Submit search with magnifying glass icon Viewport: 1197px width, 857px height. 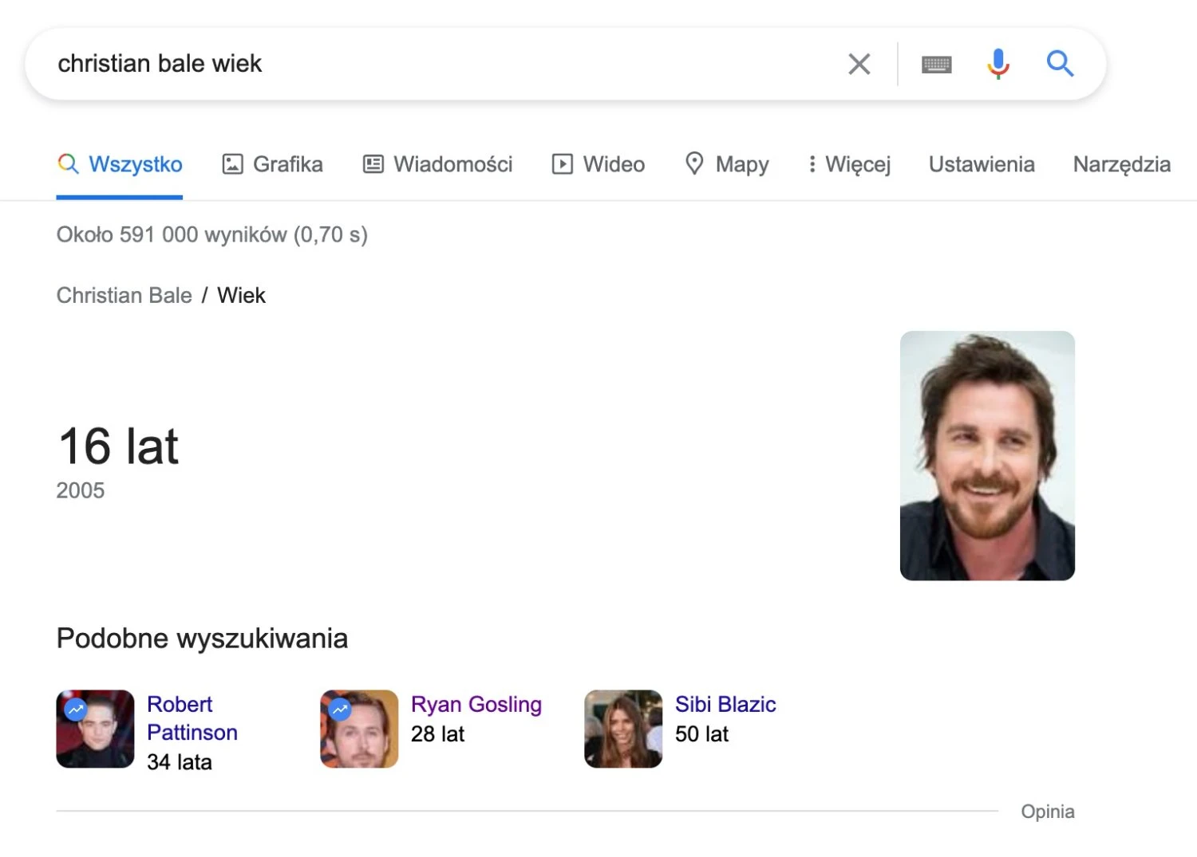(1060, 63)
